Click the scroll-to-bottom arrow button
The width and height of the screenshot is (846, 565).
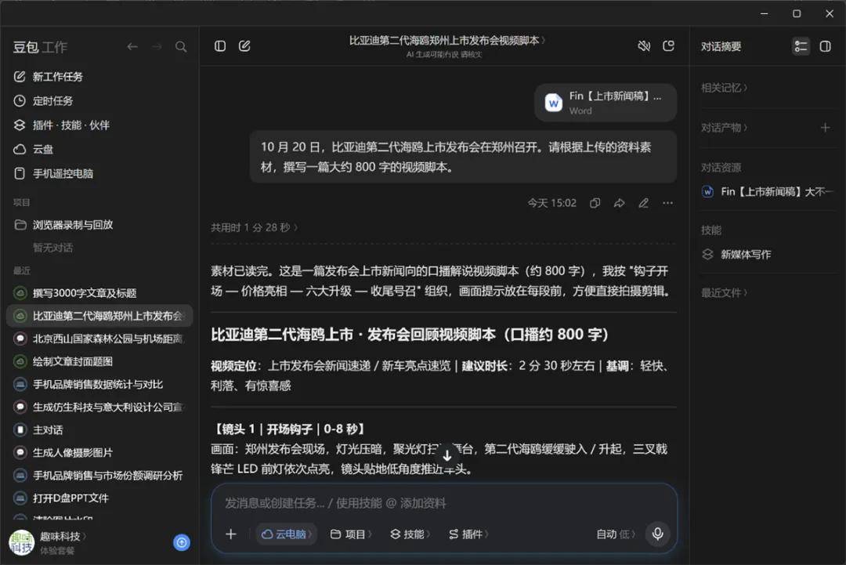click(446, 455)
